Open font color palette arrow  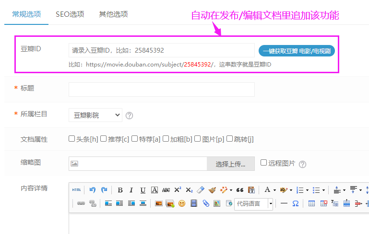pyautogui.click(x=274, y=190)
